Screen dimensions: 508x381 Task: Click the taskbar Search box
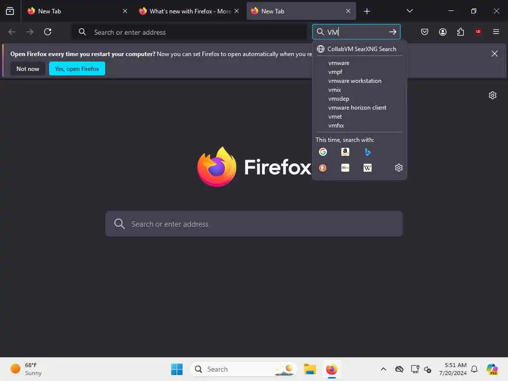pos(244,369)
